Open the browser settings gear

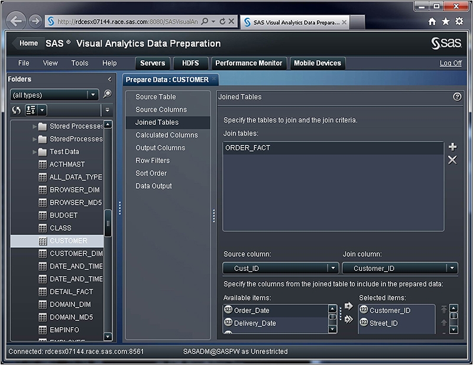(x=459, y=21)
